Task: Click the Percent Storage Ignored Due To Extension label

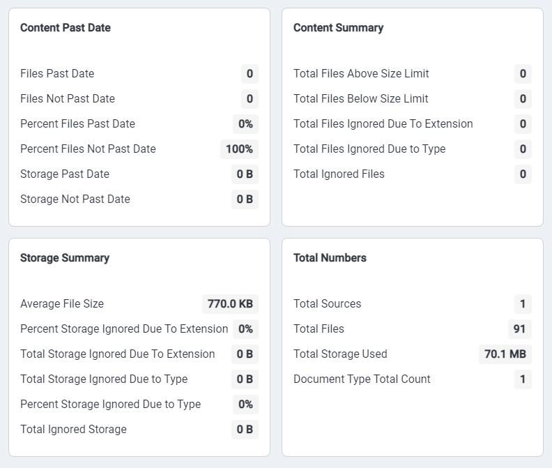Action: coord(124,329)
